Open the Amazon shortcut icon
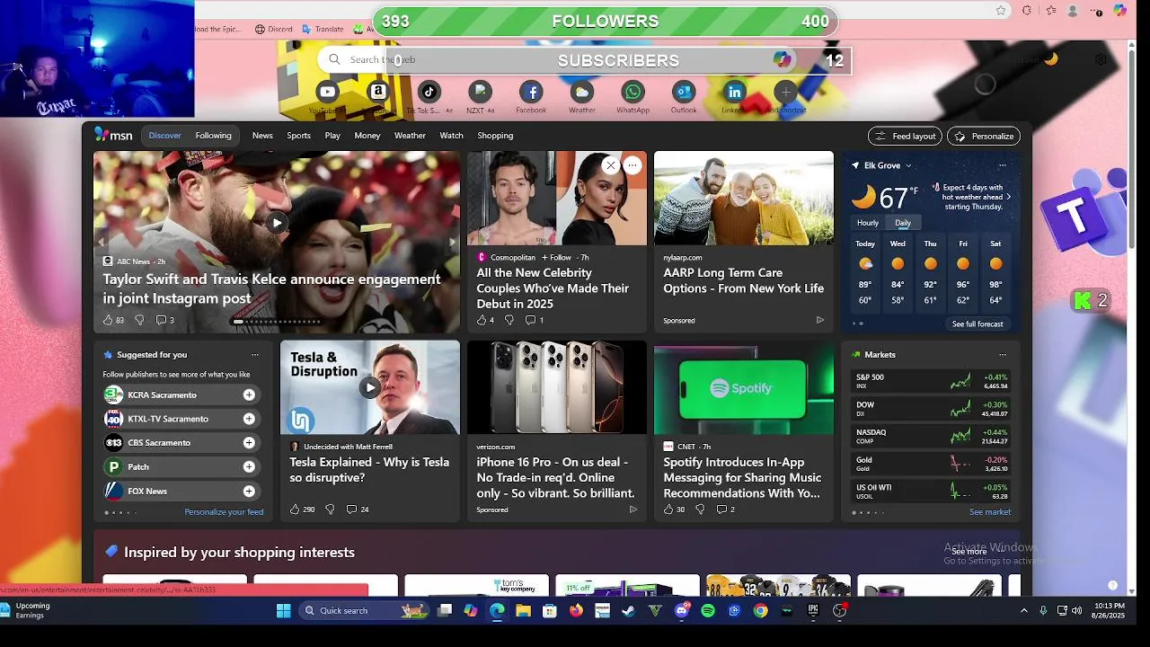Image resolution: width=1150 pixels, height=647 pixels. tap(378, 92)
